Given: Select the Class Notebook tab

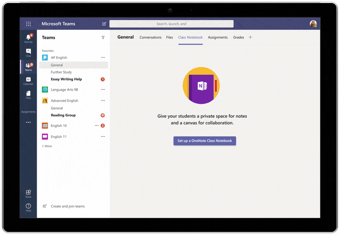Looking at the screenshot, I should tap(190, 37).
